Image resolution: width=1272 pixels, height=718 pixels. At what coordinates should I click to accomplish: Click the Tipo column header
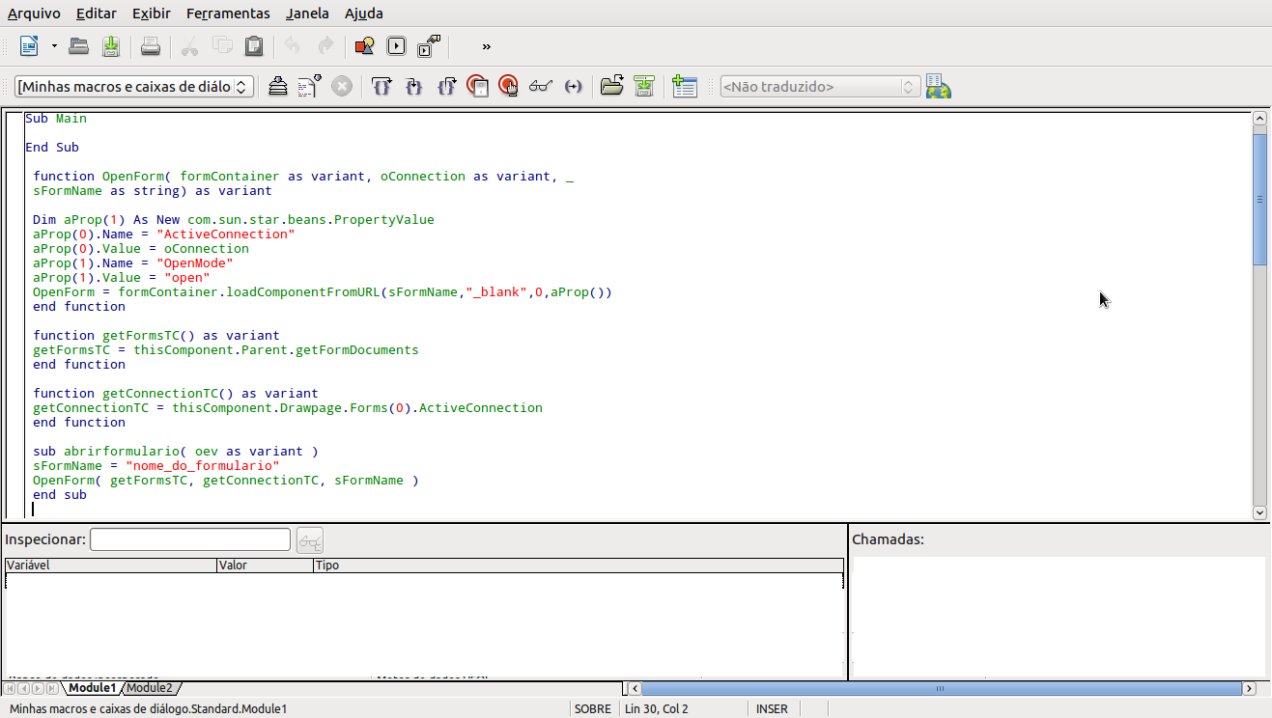pyautogui.click(x=579, y=566)
